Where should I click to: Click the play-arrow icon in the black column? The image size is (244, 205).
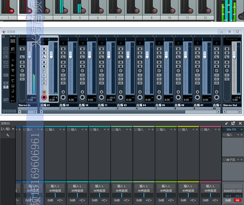coord(13,65)
